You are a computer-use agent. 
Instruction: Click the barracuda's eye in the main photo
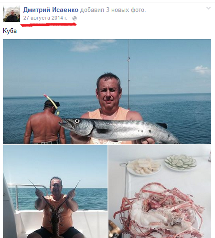pyautogui.click(x=77, y=121)
